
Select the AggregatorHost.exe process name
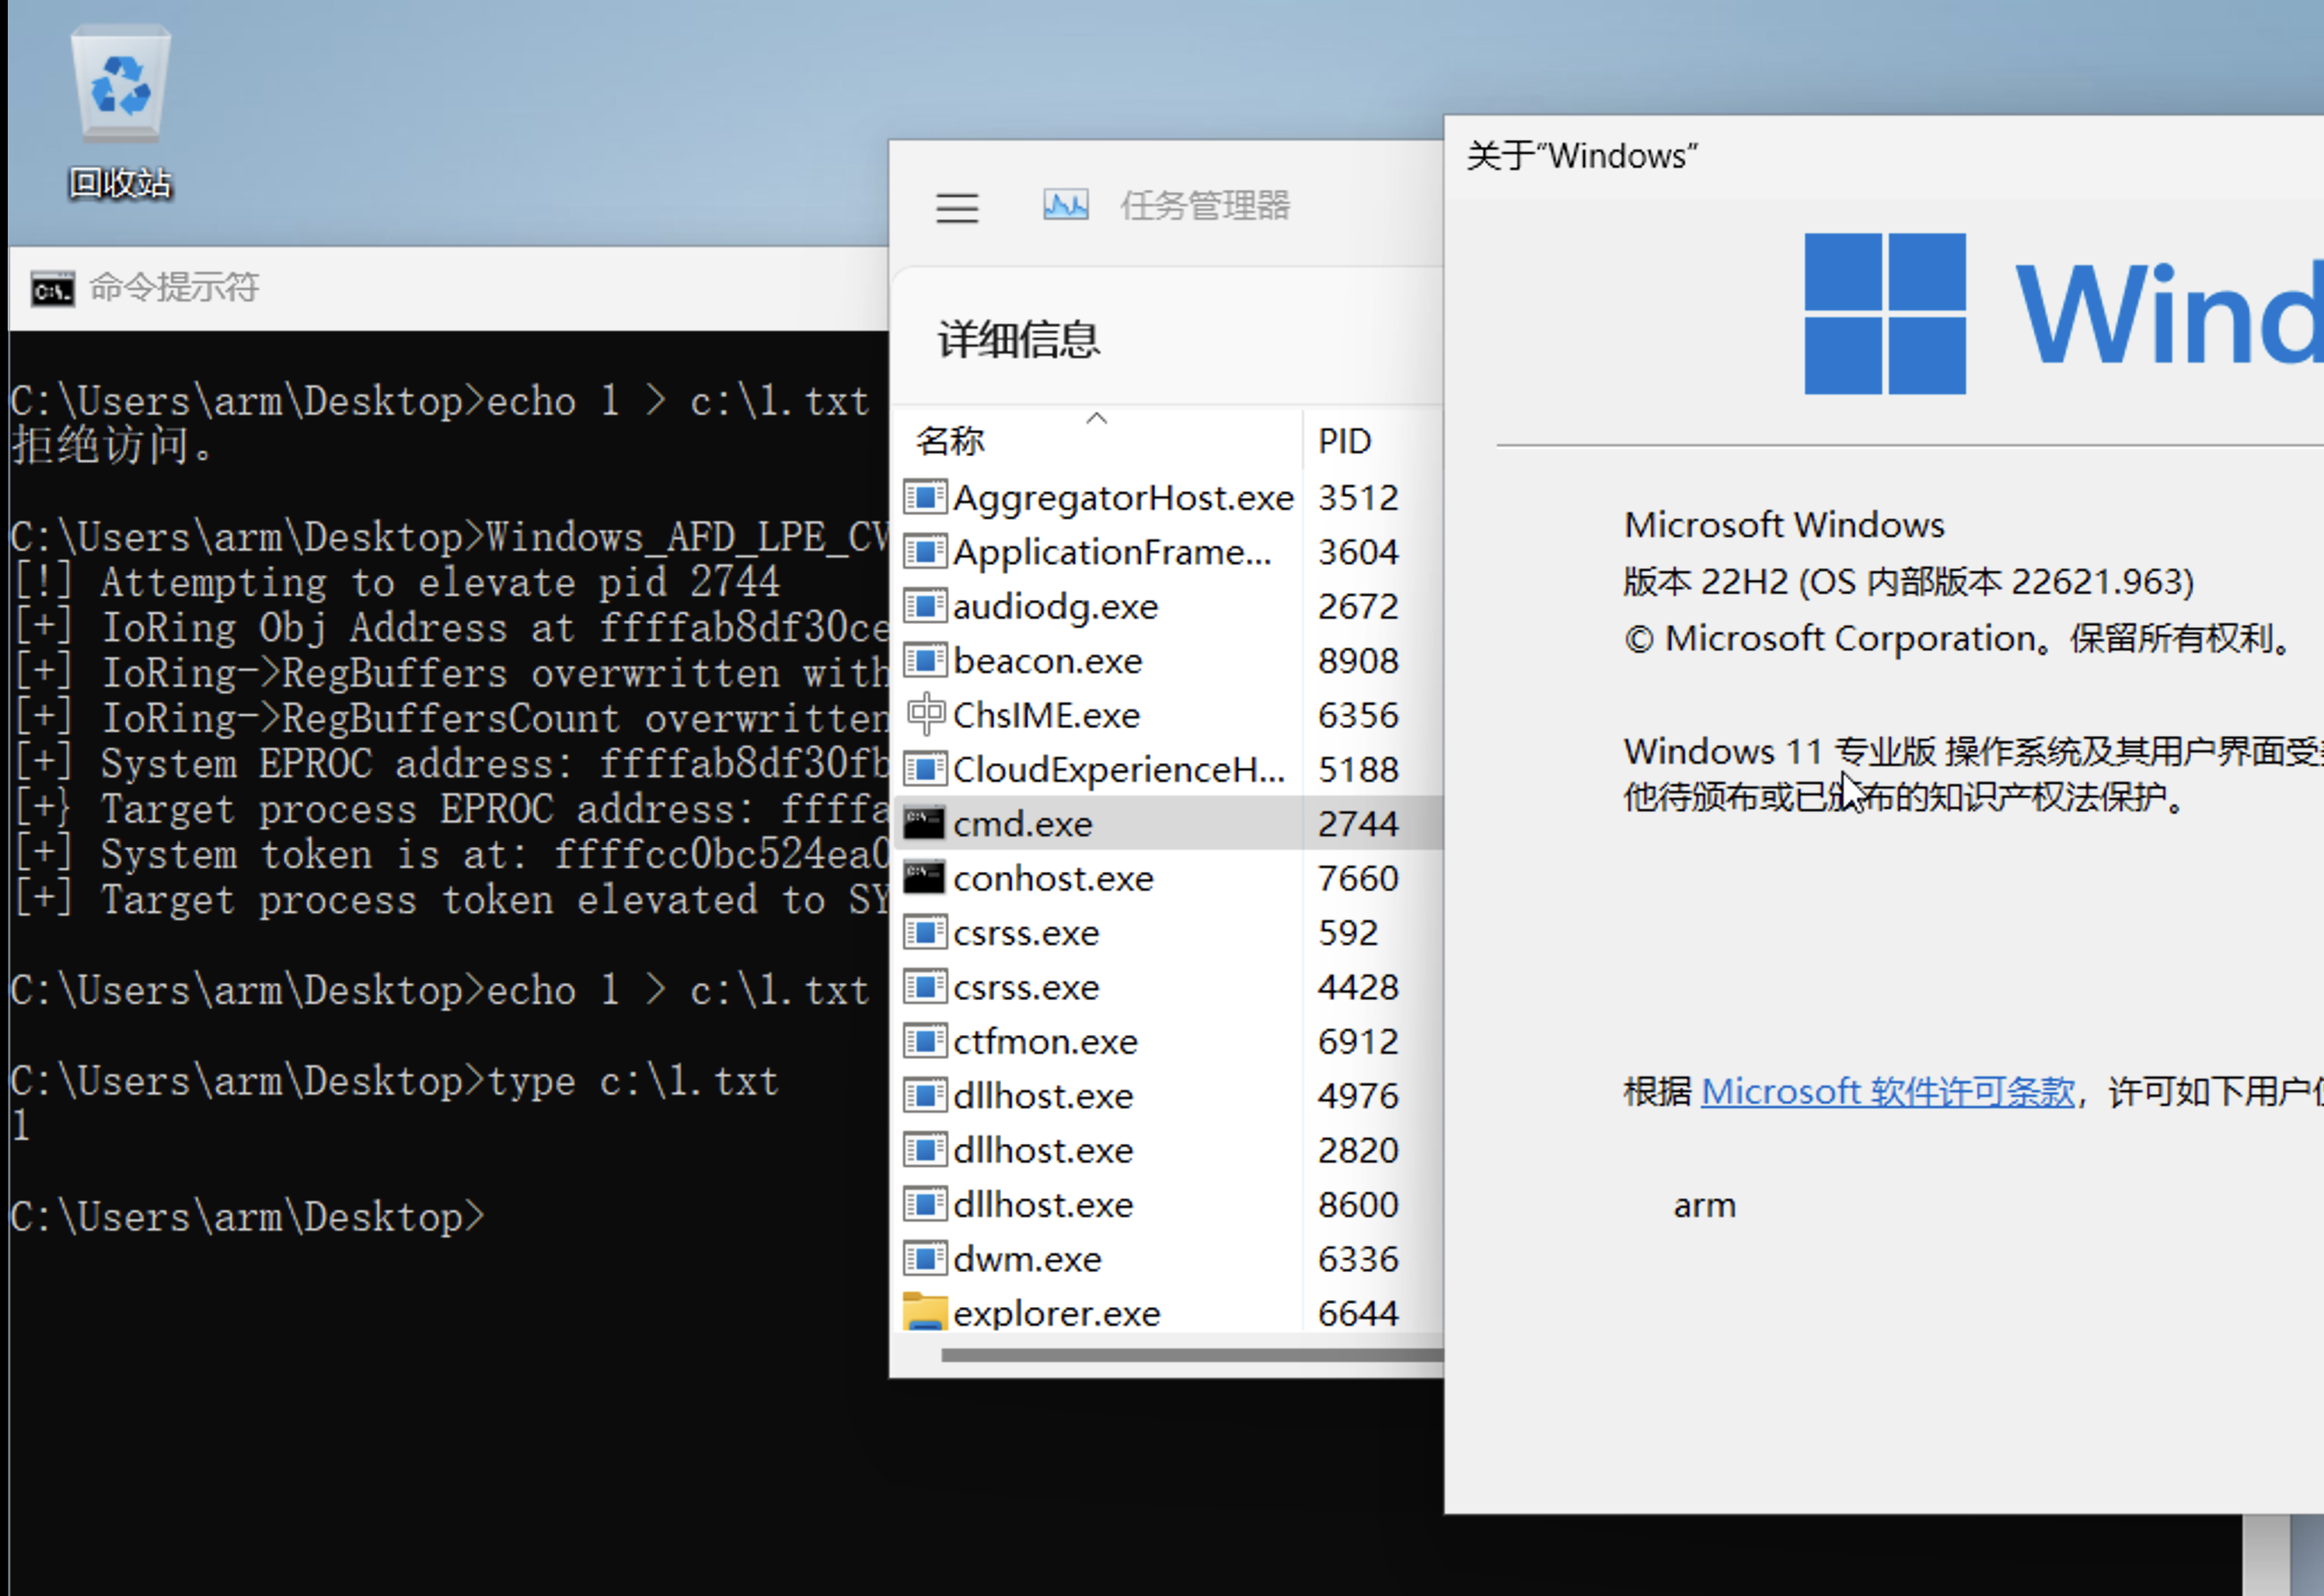(1123, 497)
